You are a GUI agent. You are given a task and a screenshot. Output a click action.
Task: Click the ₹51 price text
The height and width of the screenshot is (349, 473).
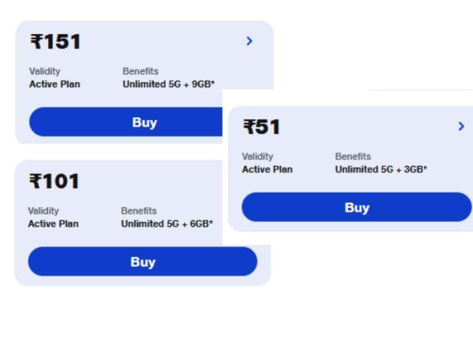[261, 126]
